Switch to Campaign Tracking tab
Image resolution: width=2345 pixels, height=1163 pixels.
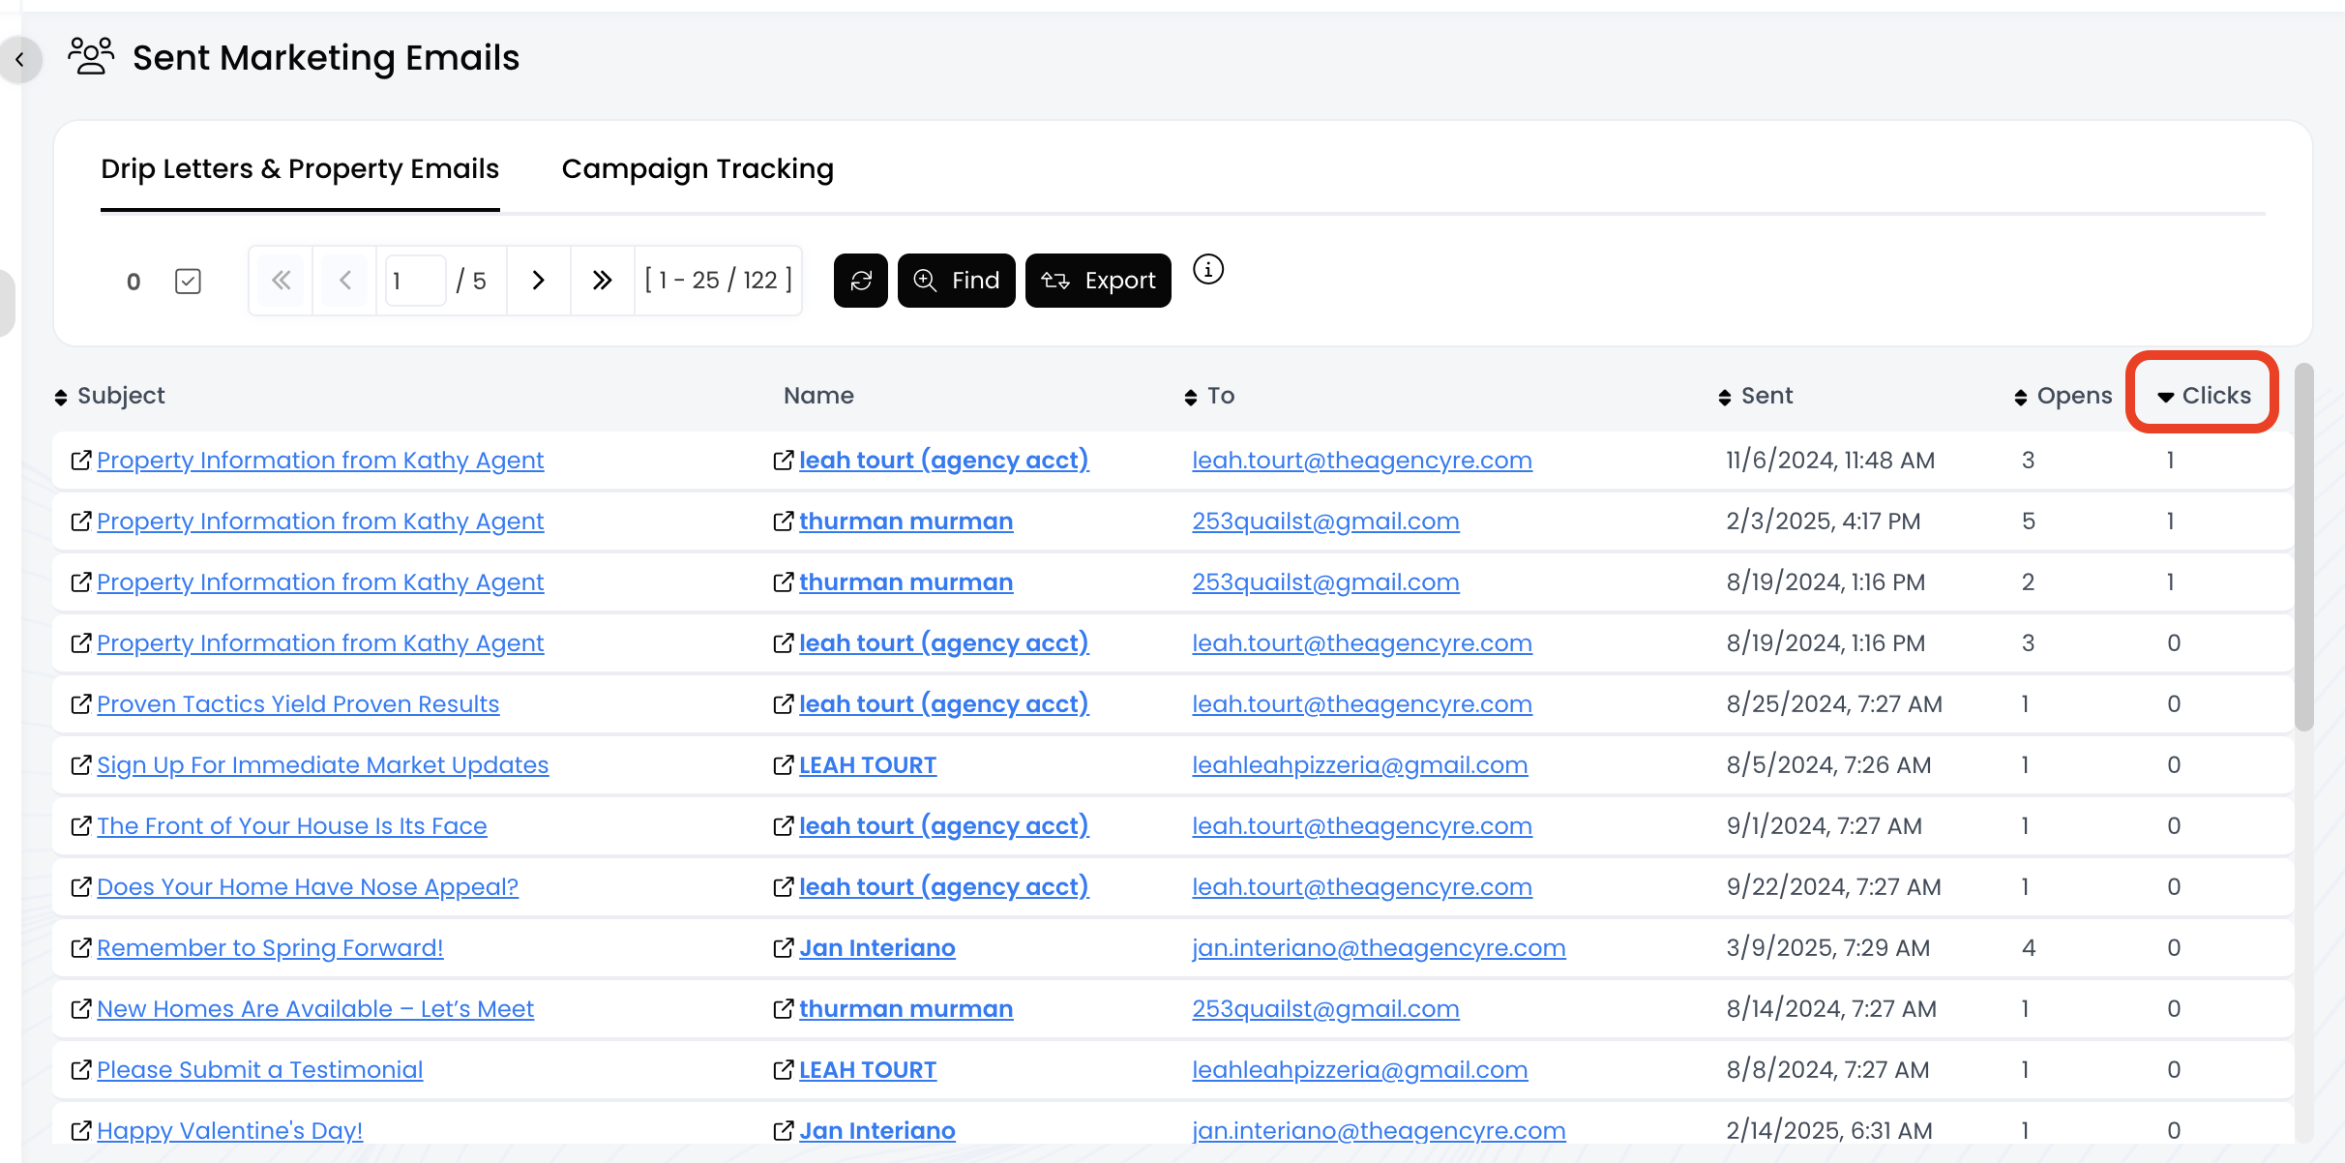click(698, 169)
